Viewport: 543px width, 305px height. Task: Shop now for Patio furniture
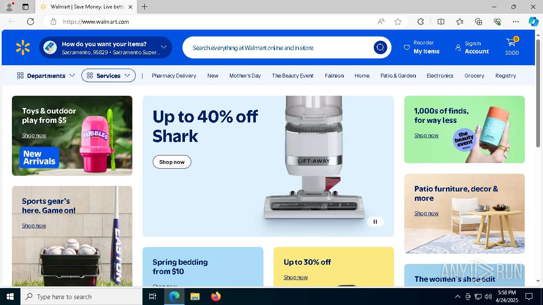(x=426, y=213)
